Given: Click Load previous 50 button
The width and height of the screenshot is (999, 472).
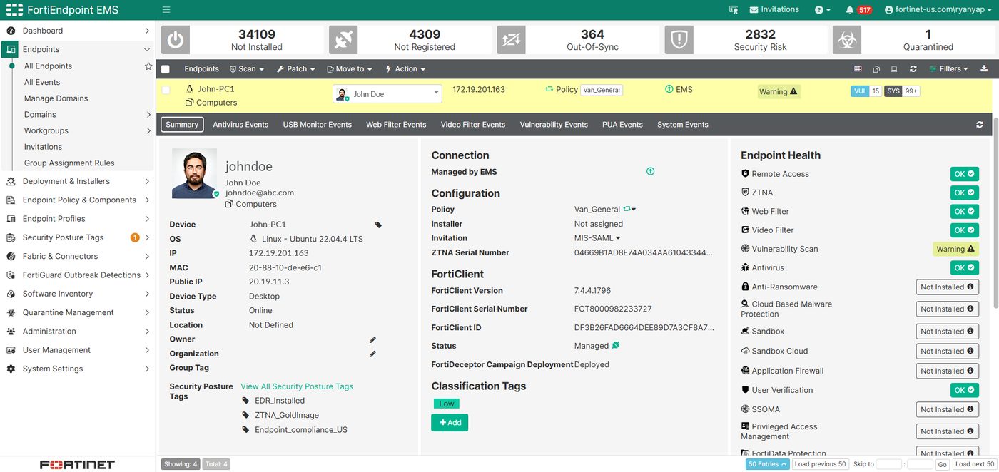Looking at the screenshot, I should coord(820,464).
